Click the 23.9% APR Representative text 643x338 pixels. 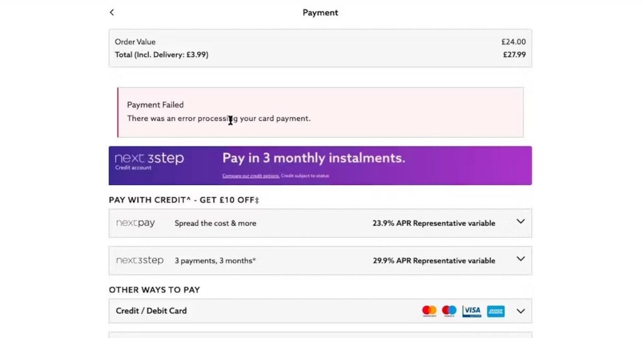pos(433,223)
